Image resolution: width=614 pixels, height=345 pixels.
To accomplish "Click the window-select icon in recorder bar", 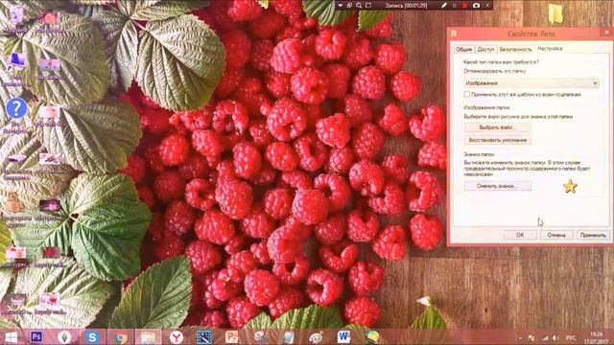I will tap(349, 6).
